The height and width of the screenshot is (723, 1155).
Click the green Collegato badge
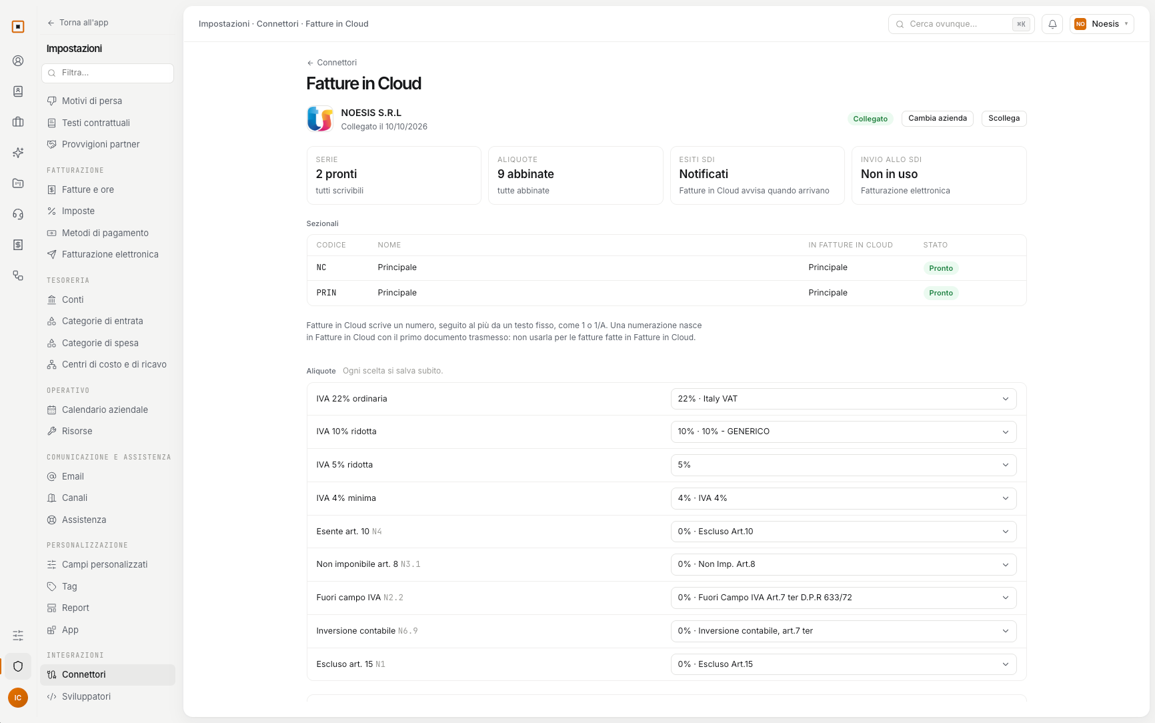click(x=870, y=119)
